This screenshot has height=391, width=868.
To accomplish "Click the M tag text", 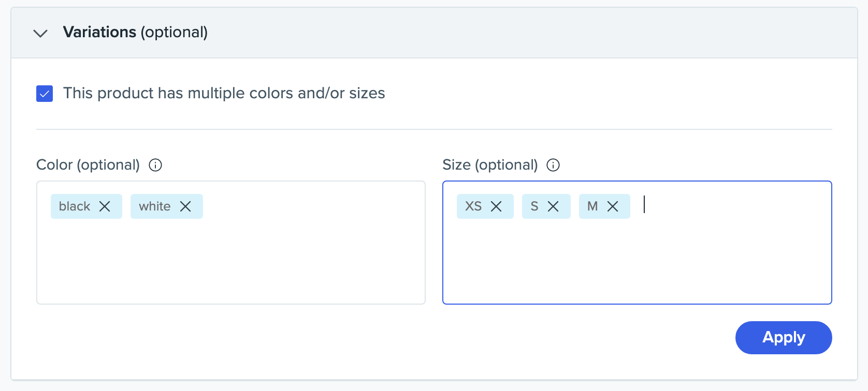I will coord(592,206).
